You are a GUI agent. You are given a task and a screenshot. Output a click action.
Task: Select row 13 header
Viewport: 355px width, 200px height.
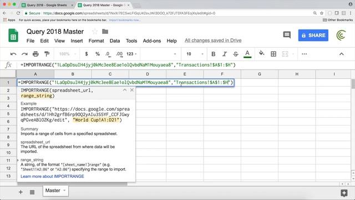click(8, 176)
